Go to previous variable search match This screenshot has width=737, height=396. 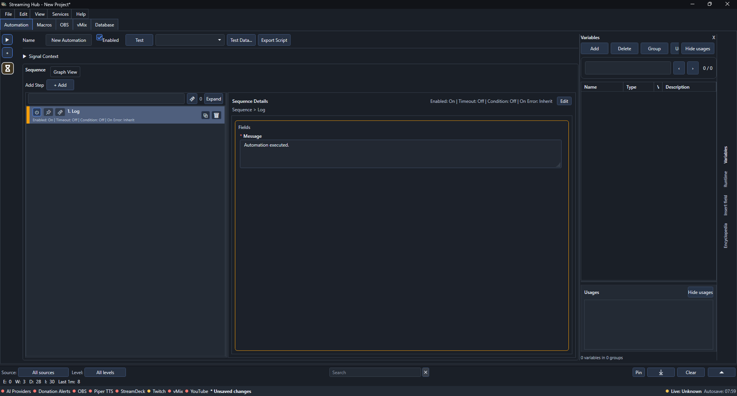coord(679,68)
